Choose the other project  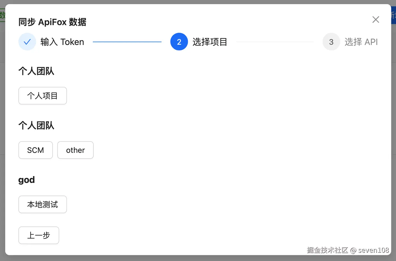[x=76, y=150]
